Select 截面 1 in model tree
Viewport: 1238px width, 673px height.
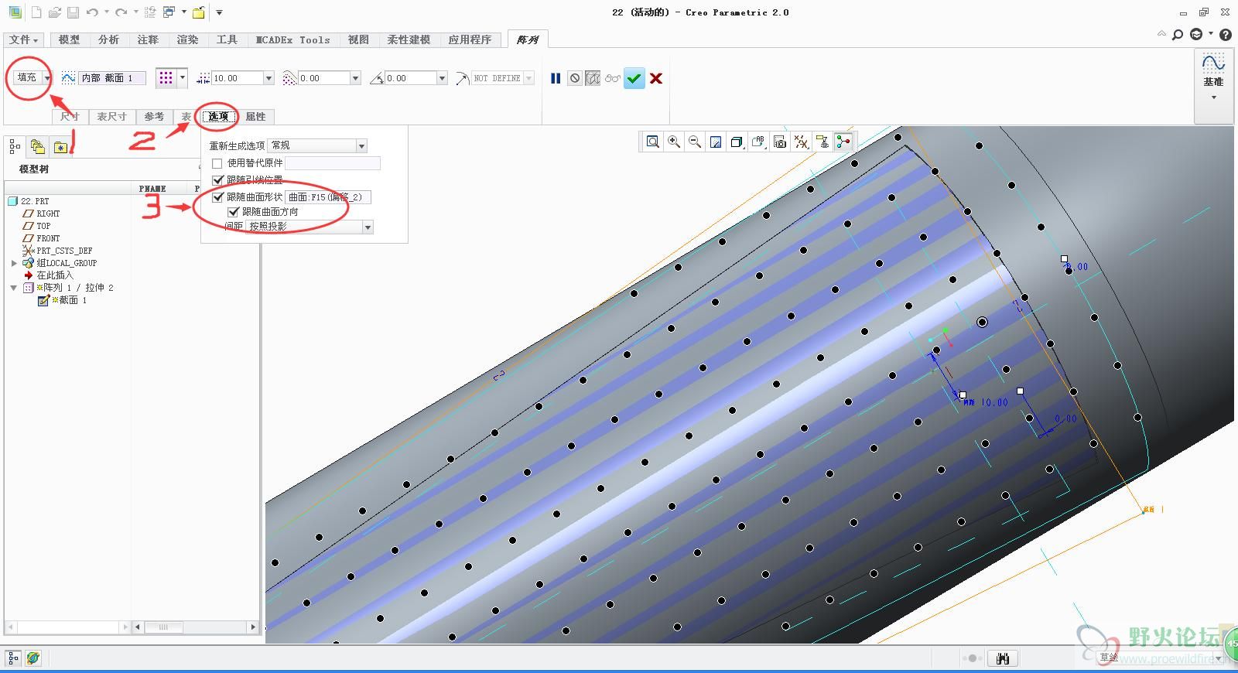69,300
